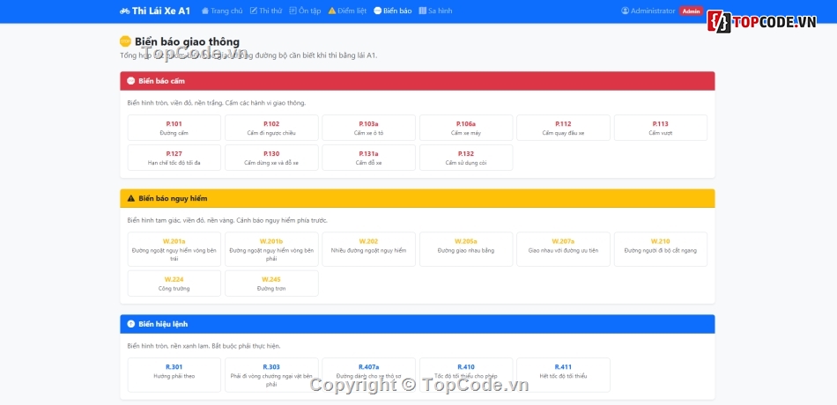View the R.303 vòng chướng ngại vật card
The image size is (837, 405).
click(271, 375)
